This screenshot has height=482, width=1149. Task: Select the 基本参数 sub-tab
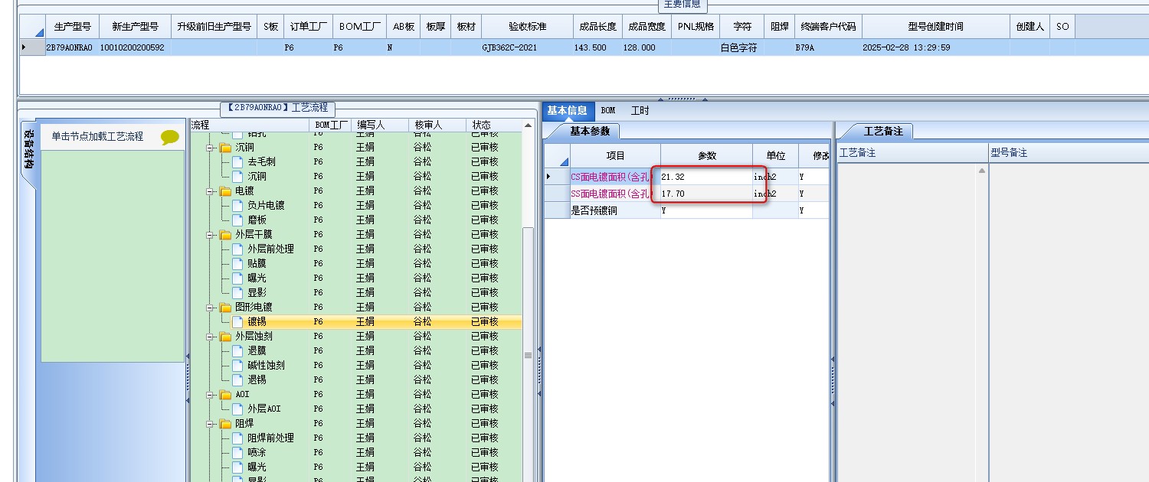590,131
